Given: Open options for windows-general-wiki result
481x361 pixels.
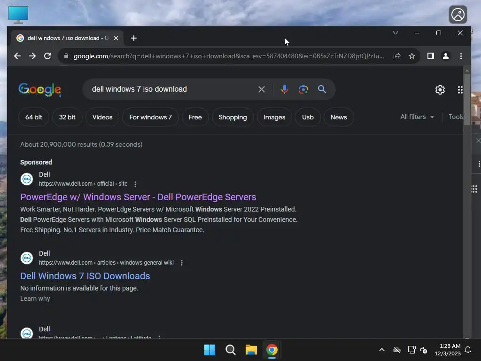Looking at the screenshot, I should (x=182, y=263).
